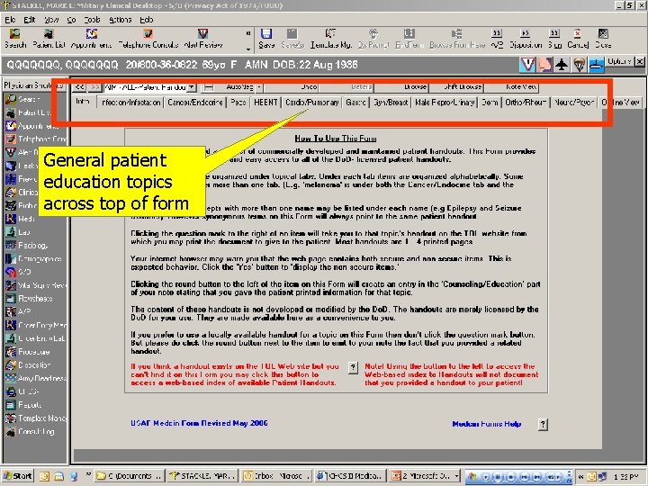Click the Shift Browse button

tap(456, 87)
